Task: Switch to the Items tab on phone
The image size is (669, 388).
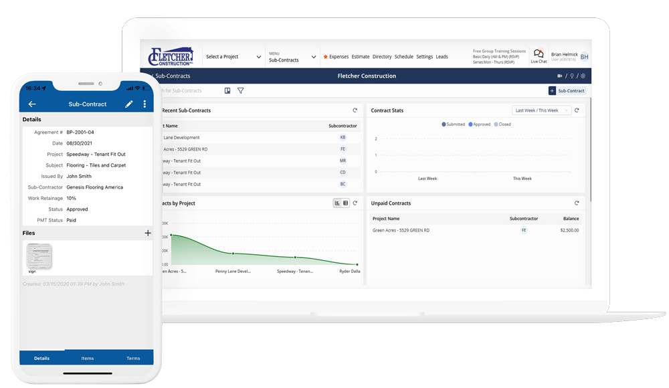Action: click(x=88, y=358)
